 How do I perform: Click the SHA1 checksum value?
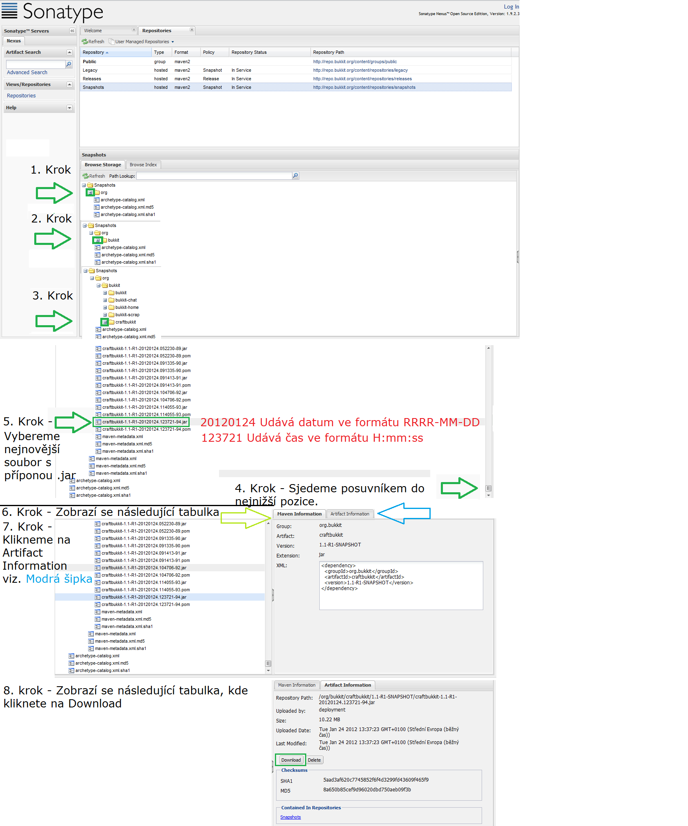coord(376,780)
